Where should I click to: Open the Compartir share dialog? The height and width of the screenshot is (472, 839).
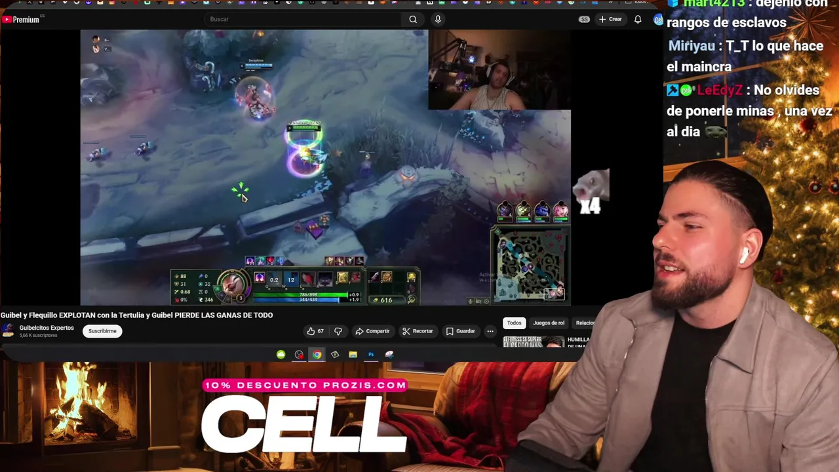[x=372, y=331]
